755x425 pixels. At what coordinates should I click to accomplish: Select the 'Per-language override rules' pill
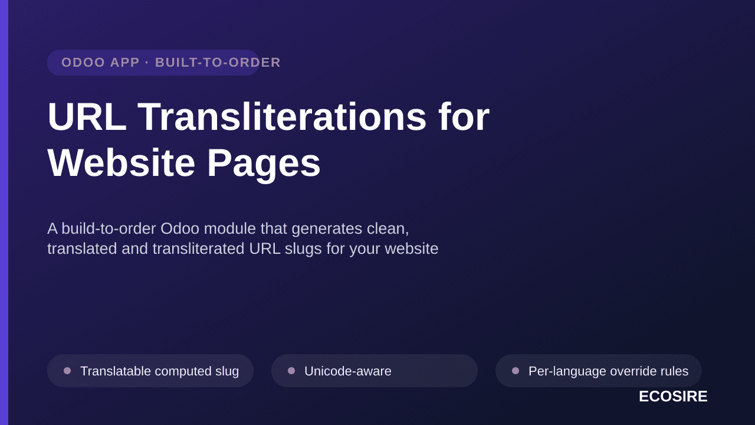[x=599, y=371]
